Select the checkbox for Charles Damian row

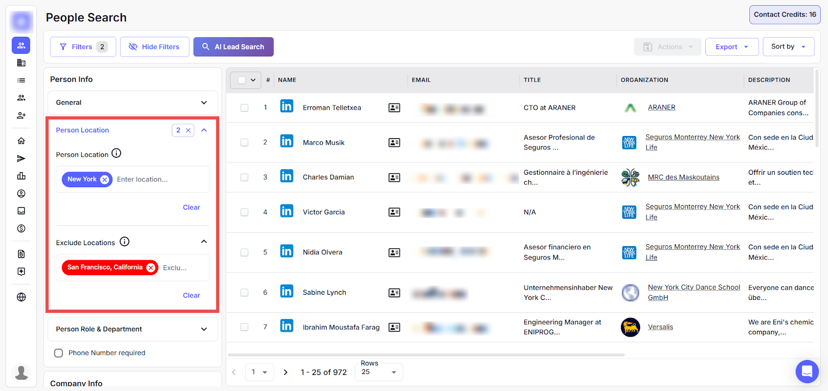[244, 177]
